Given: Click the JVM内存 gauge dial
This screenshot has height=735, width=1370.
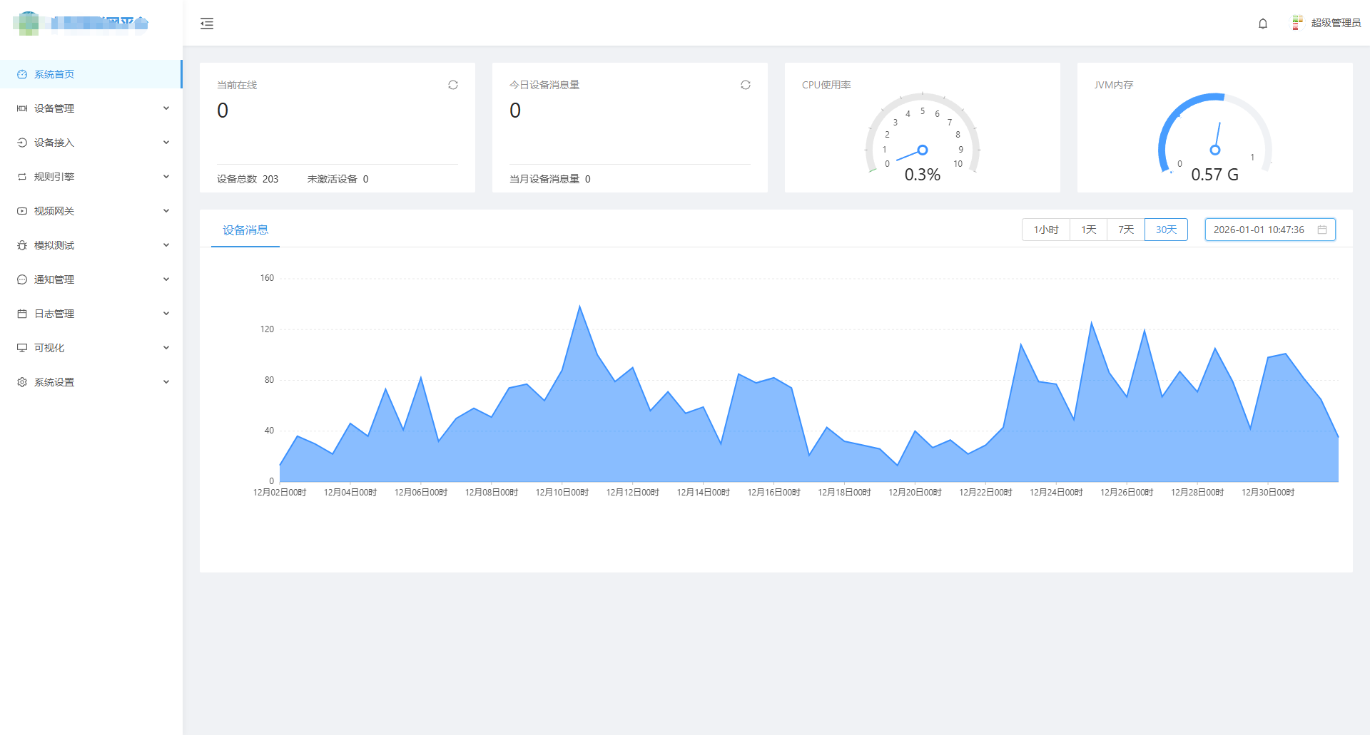Looking at the screenshot, I should coord(1214,135).
